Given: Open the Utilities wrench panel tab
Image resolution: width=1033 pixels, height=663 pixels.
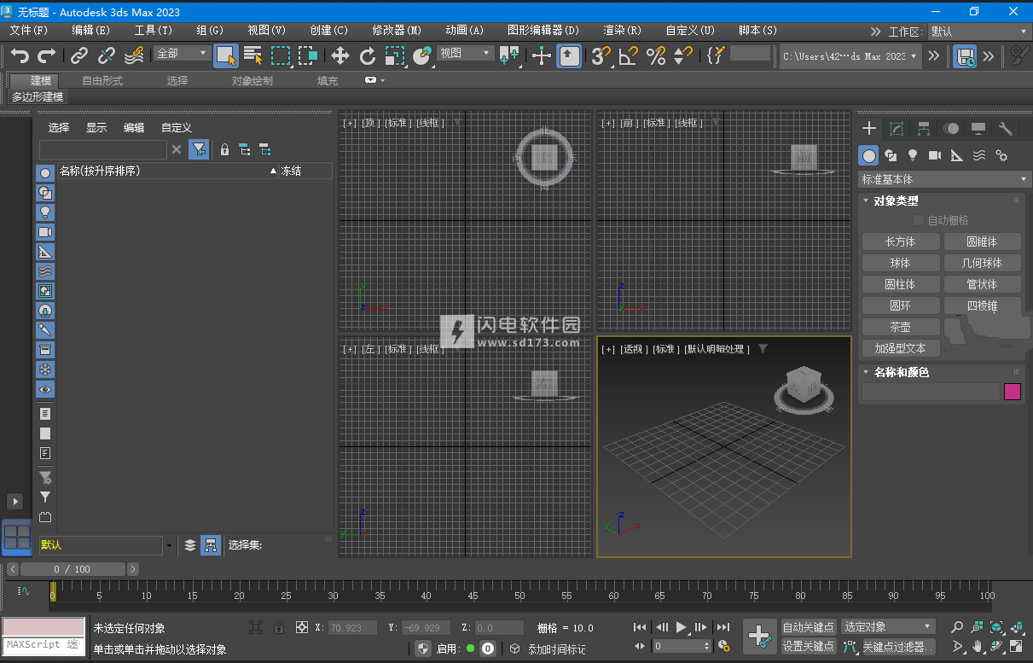Looking at the screenshot, I should coord(1006,129).
